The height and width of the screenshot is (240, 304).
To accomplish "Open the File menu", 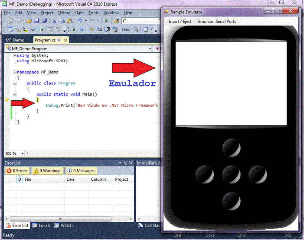I will [7, 13].
